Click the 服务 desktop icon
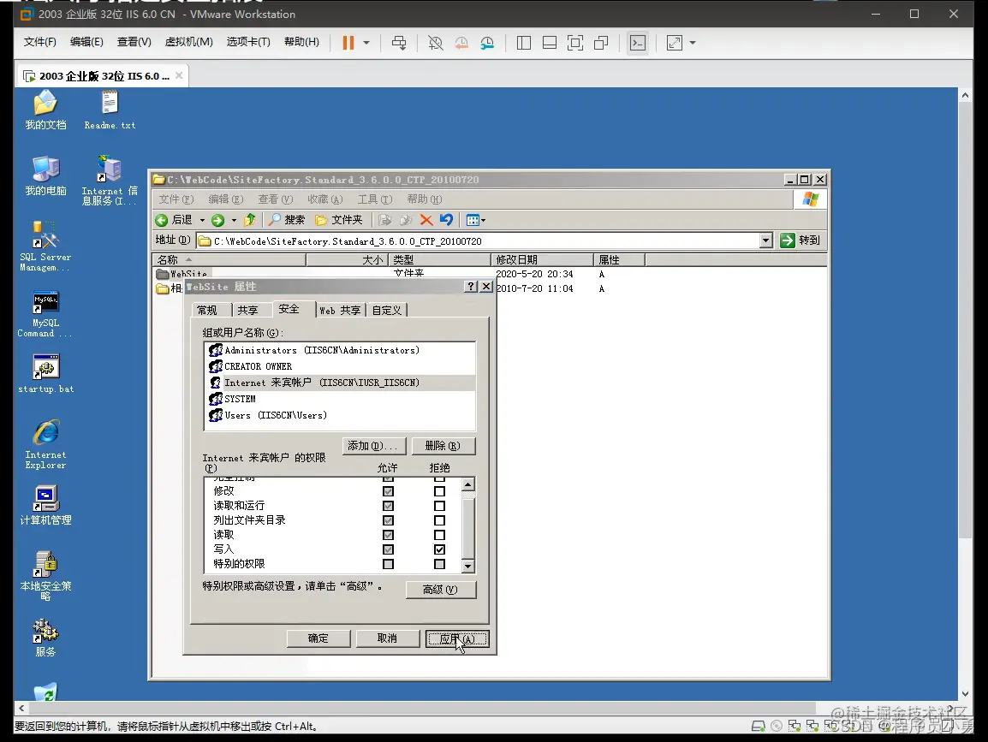The width and height of the screenshot is (988, 742). click(46, 638)
